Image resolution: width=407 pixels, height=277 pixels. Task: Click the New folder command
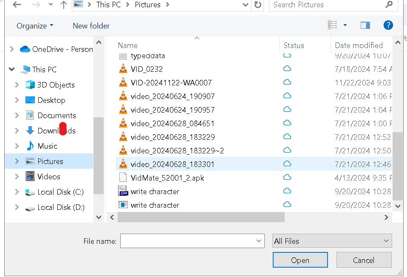pyautogui.click(x=91, y=26)
